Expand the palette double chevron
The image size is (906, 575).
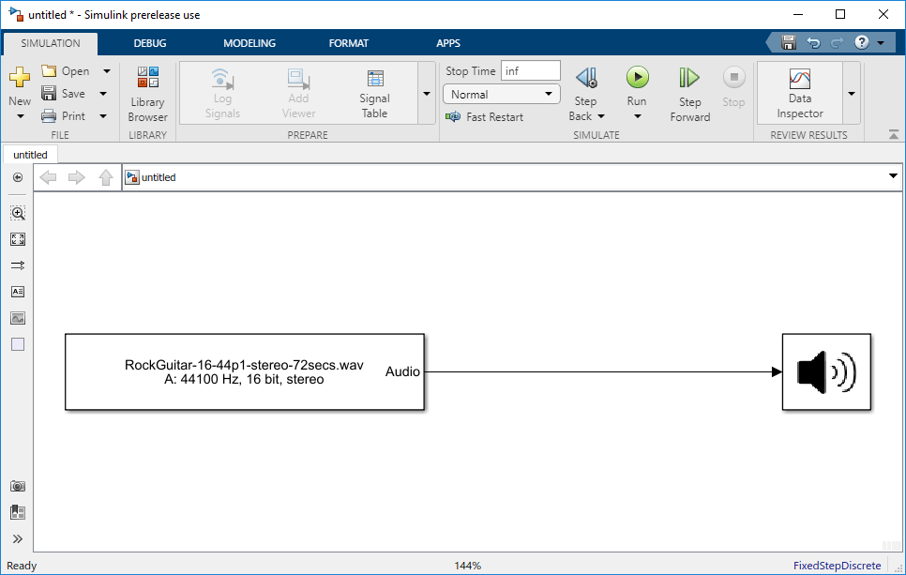click(x=18, y=538)
